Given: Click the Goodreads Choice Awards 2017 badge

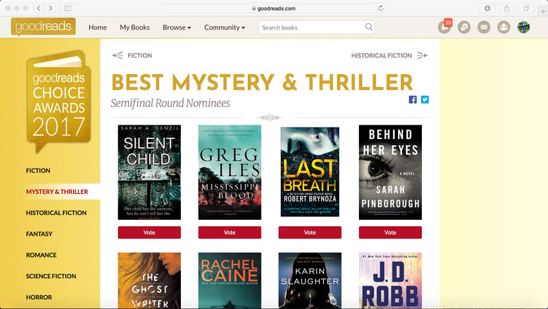Looking at the screenshot, I should click(58, 101).
